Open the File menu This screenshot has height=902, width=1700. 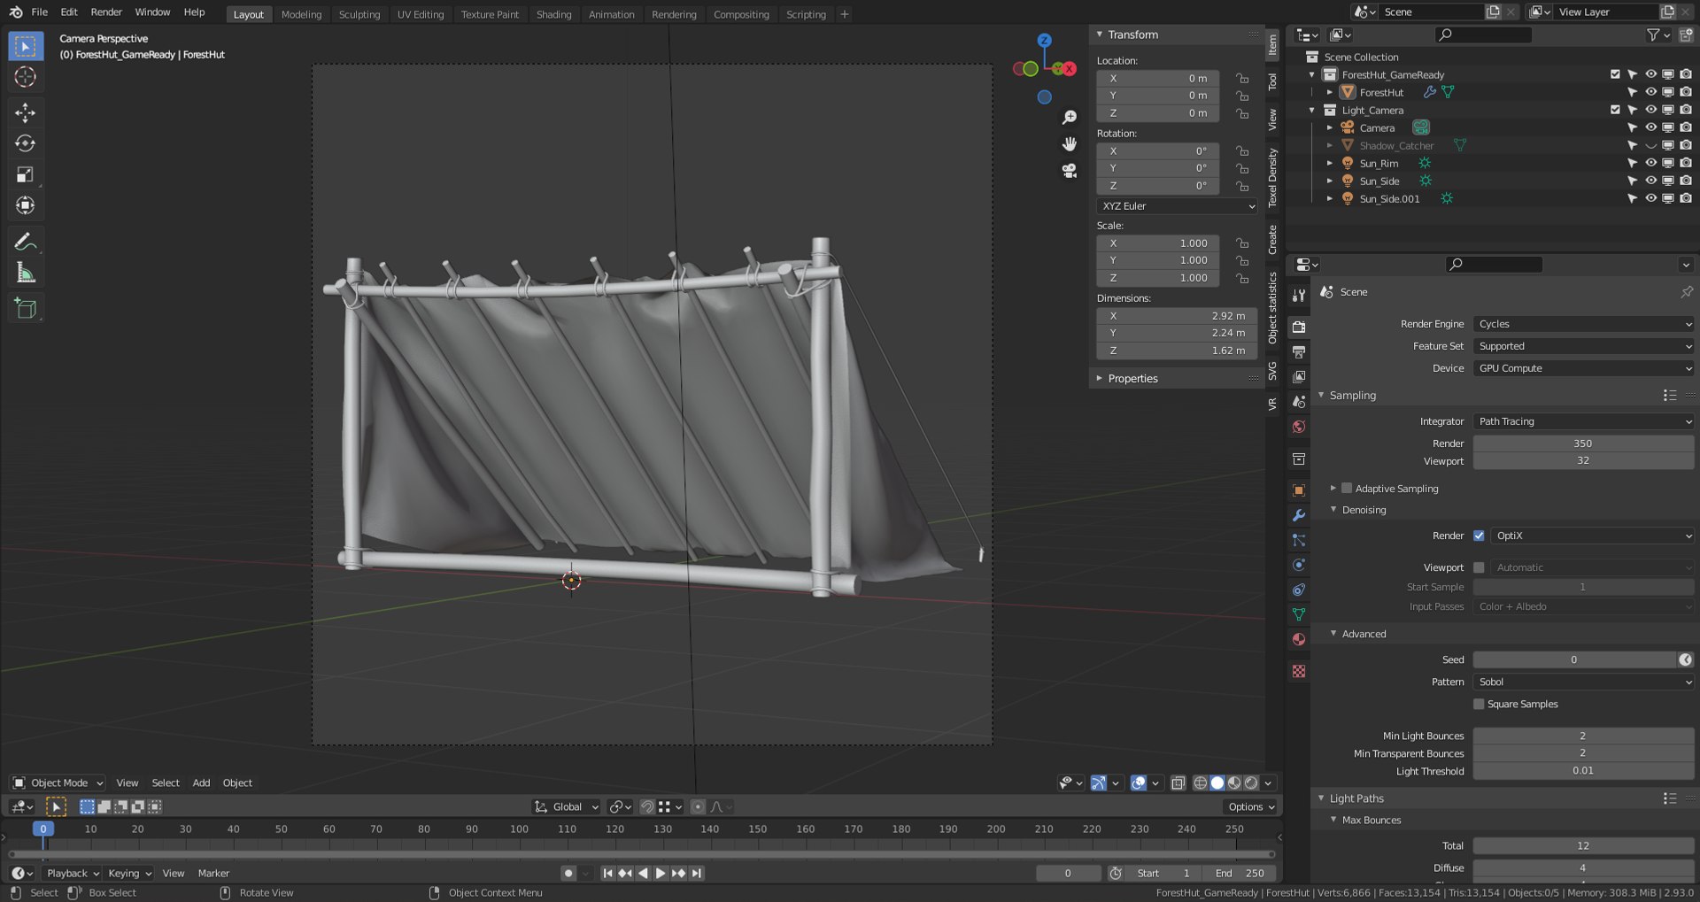click(x=40, y=12)
